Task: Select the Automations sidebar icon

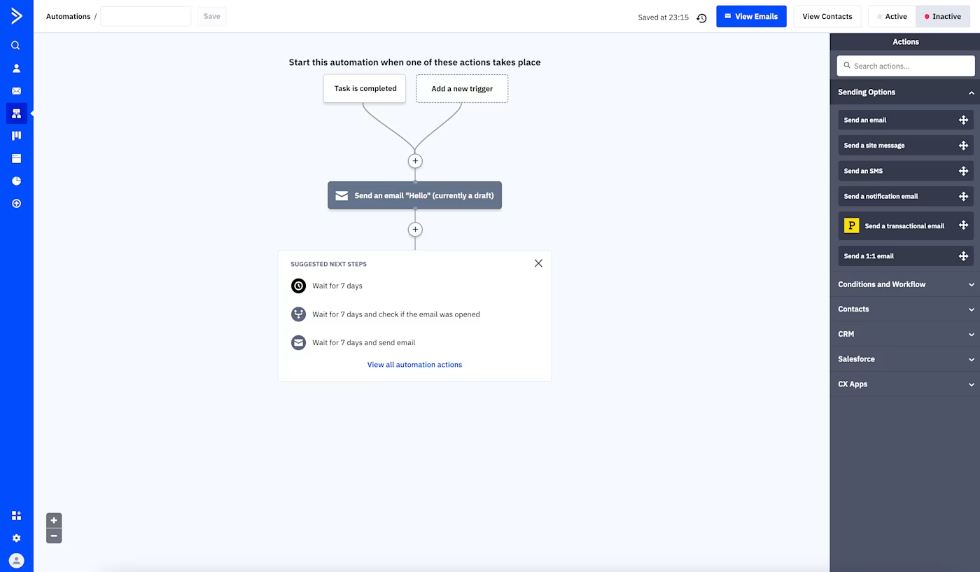Action: [x=16, y=113]
